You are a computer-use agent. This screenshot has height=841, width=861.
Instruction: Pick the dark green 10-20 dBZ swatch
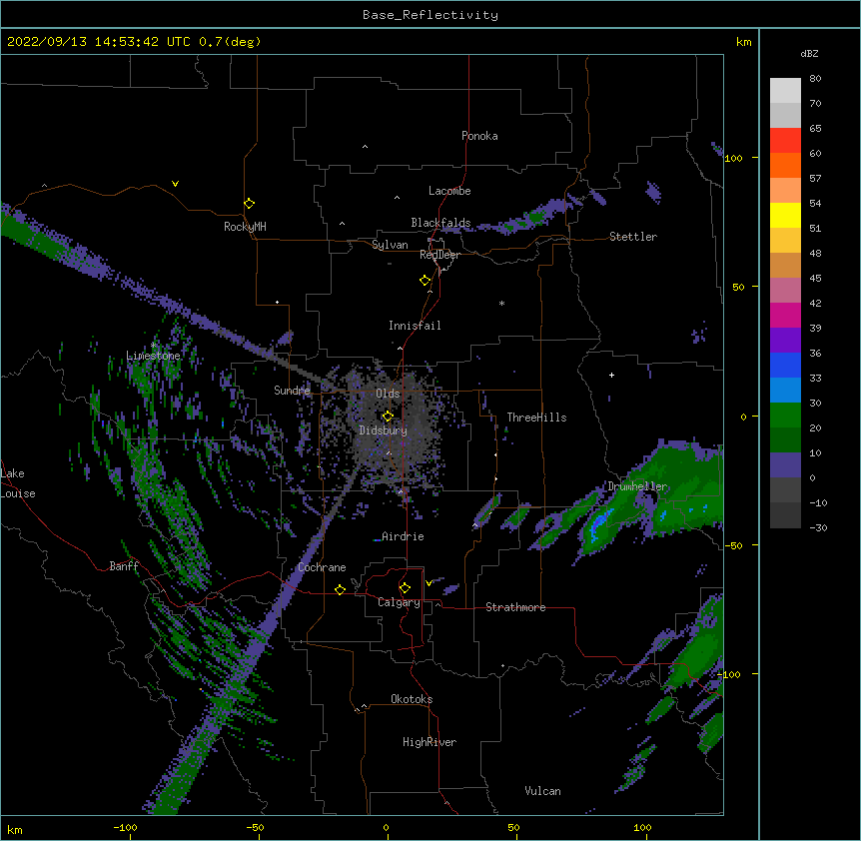click(785, 440)
